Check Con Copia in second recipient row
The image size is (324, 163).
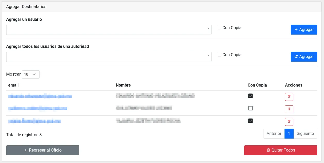coord(250,108)
